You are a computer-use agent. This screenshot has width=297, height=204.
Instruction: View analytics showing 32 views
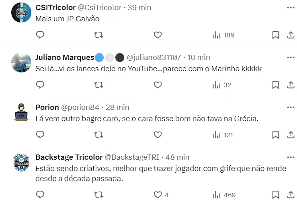(222, 85)
